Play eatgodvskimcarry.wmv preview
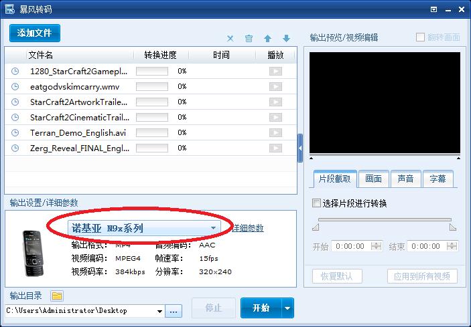471x327 pixels. tap(275, 87)
